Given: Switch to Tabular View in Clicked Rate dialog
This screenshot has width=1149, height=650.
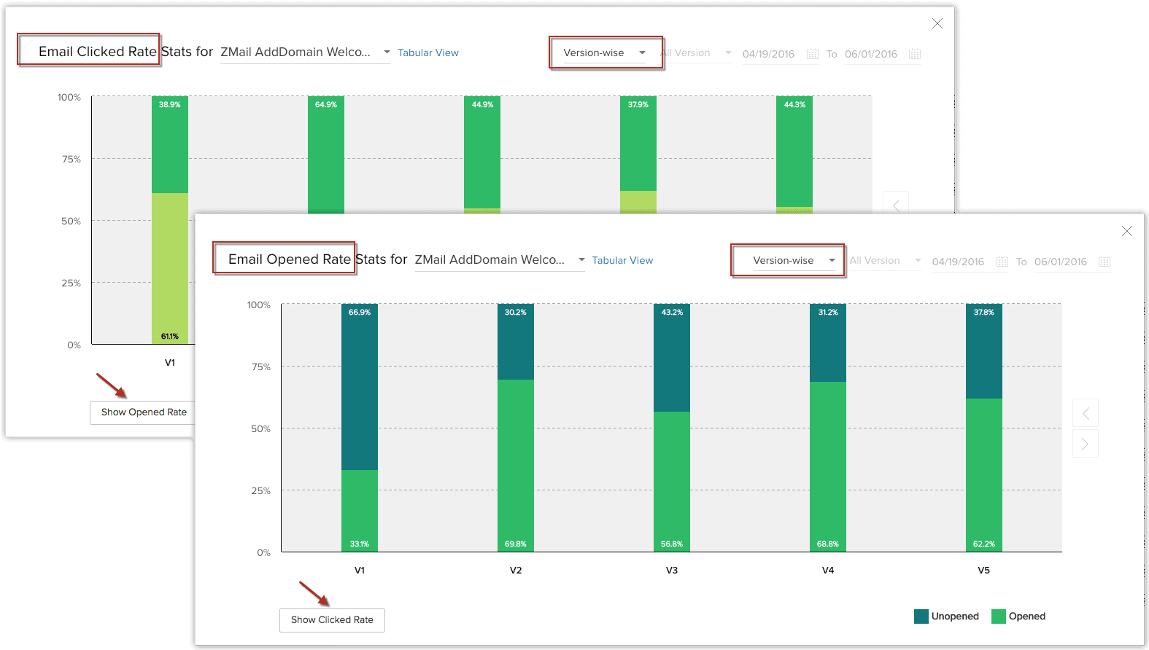Looking at the screenshot, I should (x=428, y=52).
